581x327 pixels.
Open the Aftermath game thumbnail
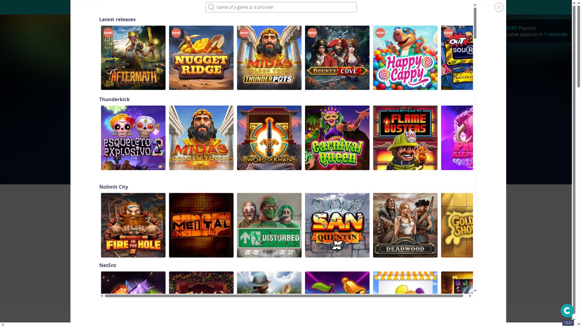(133, 58)
